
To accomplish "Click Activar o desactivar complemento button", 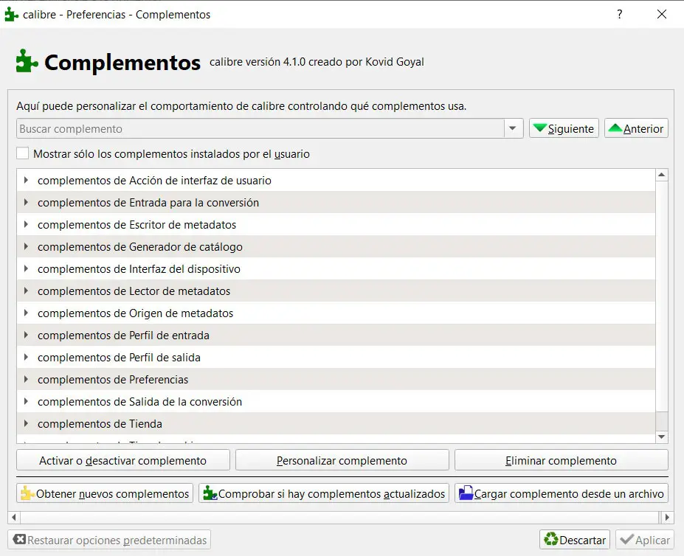I will [123, 460].
